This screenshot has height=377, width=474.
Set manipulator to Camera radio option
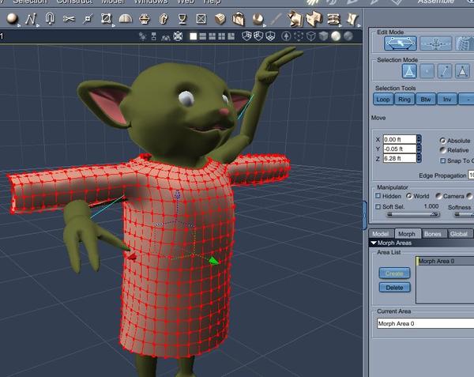[438, 196]
